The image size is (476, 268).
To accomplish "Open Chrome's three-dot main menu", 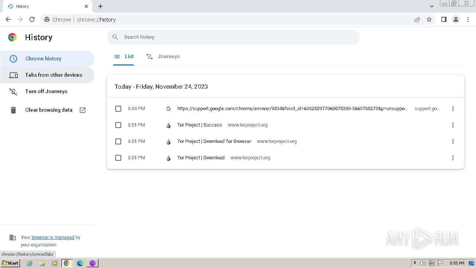I will click(468, 19).
